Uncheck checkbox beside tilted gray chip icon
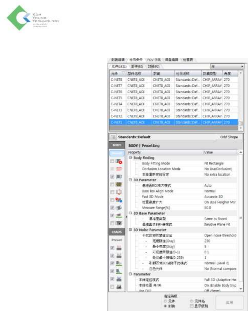248x311 pixels. [112, 208]
